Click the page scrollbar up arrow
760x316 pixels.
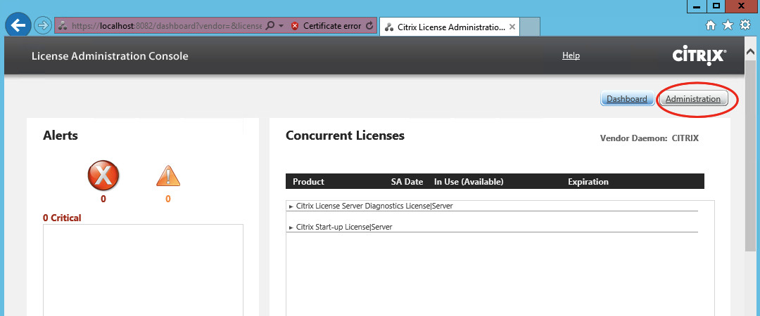pos(750,51)
